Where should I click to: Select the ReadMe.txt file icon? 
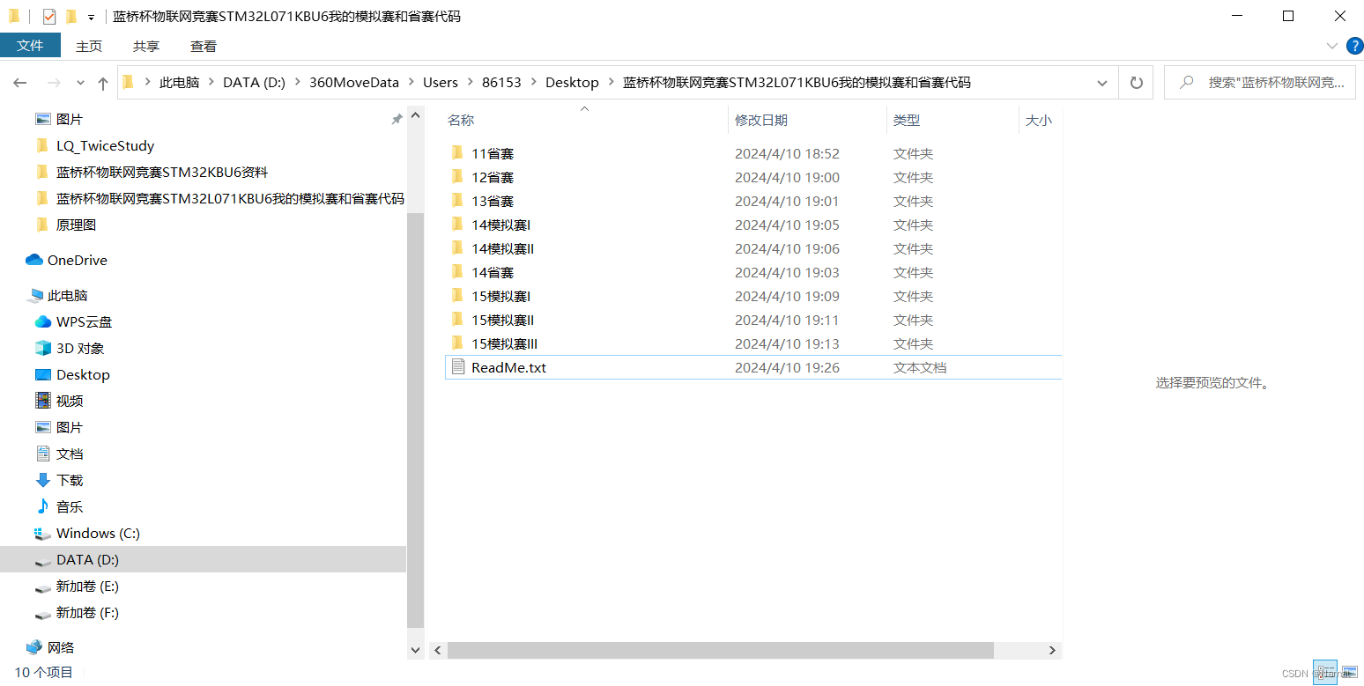(457, 367)
